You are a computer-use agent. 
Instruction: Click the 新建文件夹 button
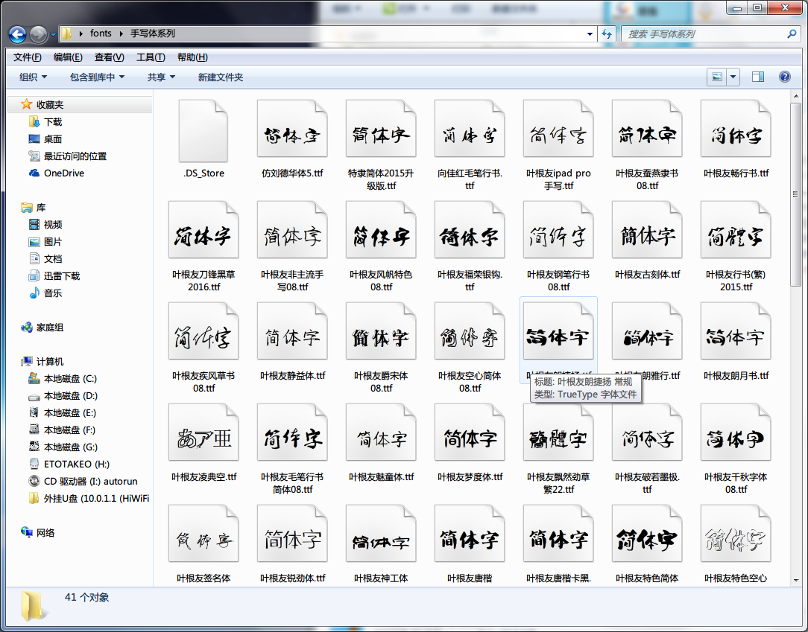coord(221,77)
